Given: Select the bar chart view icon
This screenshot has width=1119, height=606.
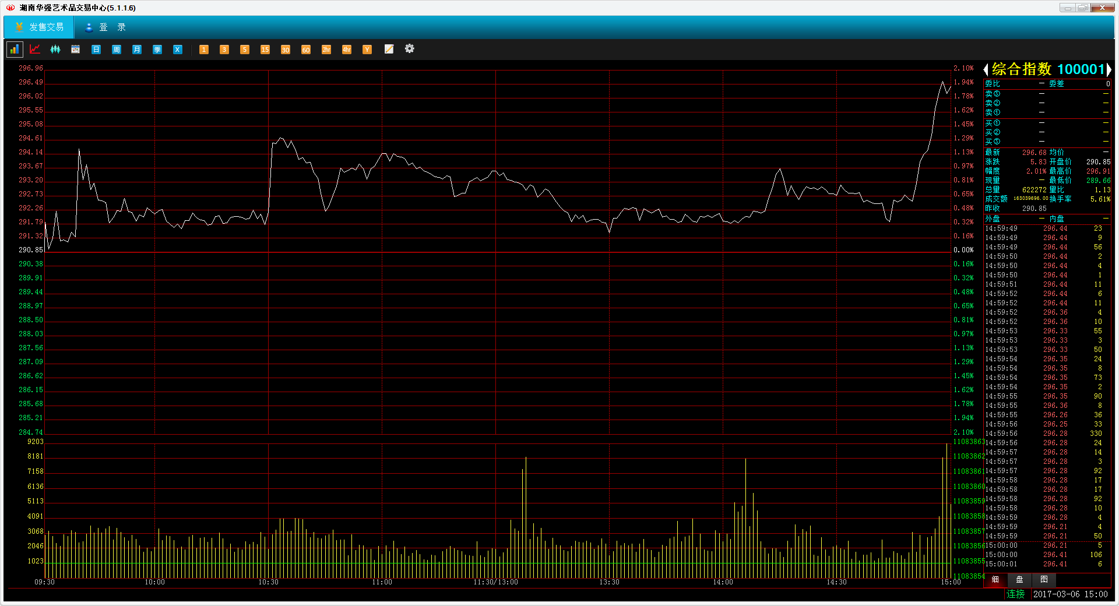Looking at the screenshot, I should pyautogui.click(x=14, y=50).
